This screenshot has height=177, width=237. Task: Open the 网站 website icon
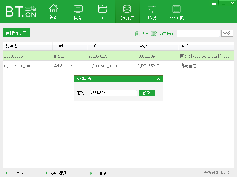tap(78, 11)
